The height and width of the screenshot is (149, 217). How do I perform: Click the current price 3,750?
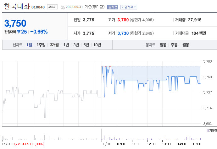tap(15, 23)
